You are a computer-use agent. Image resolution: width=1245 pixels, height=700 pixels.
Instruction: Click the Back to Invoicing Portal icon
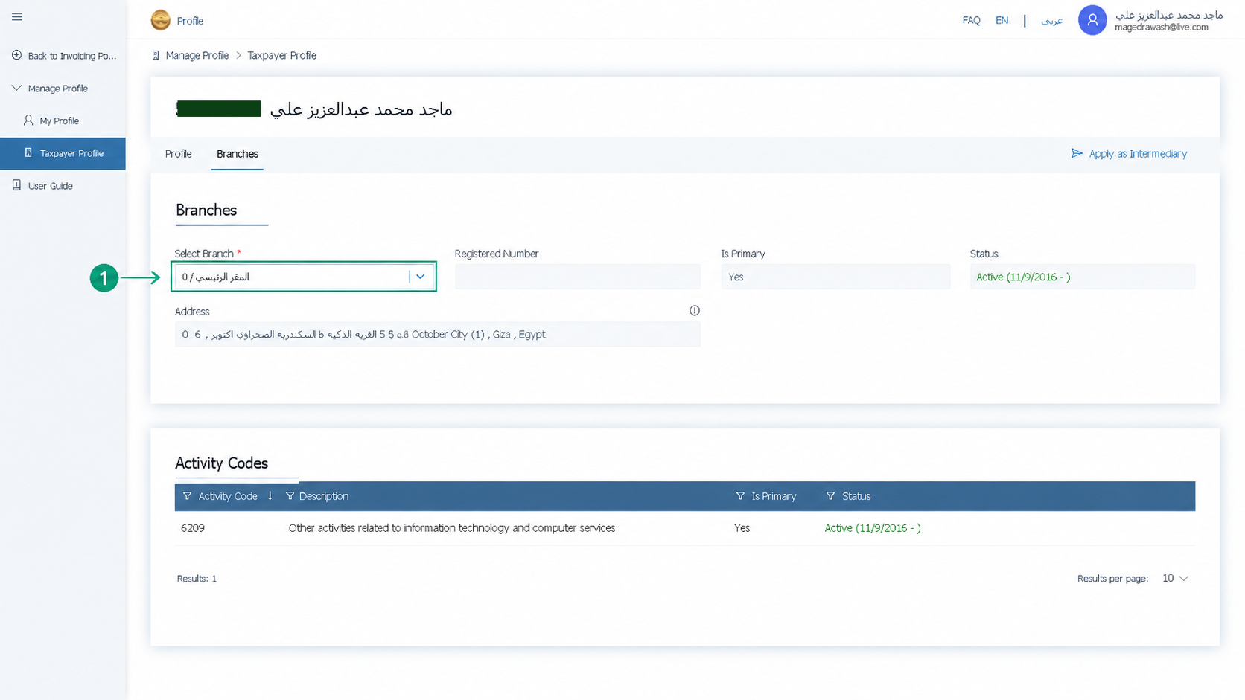click(16, 55)
